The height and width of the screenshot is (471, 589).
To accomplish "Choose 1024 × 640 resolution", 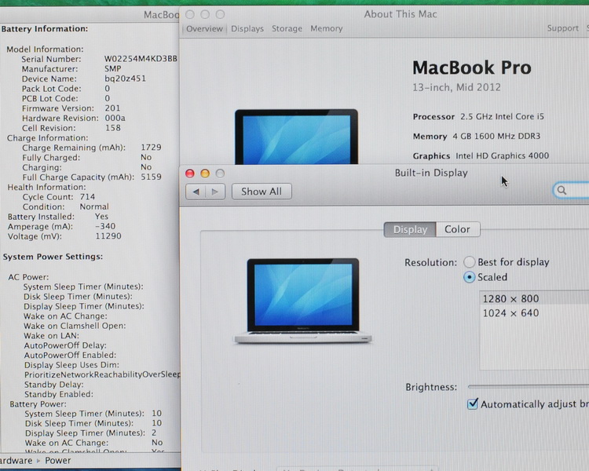I will pyautogui.click(x=534, y=313).
